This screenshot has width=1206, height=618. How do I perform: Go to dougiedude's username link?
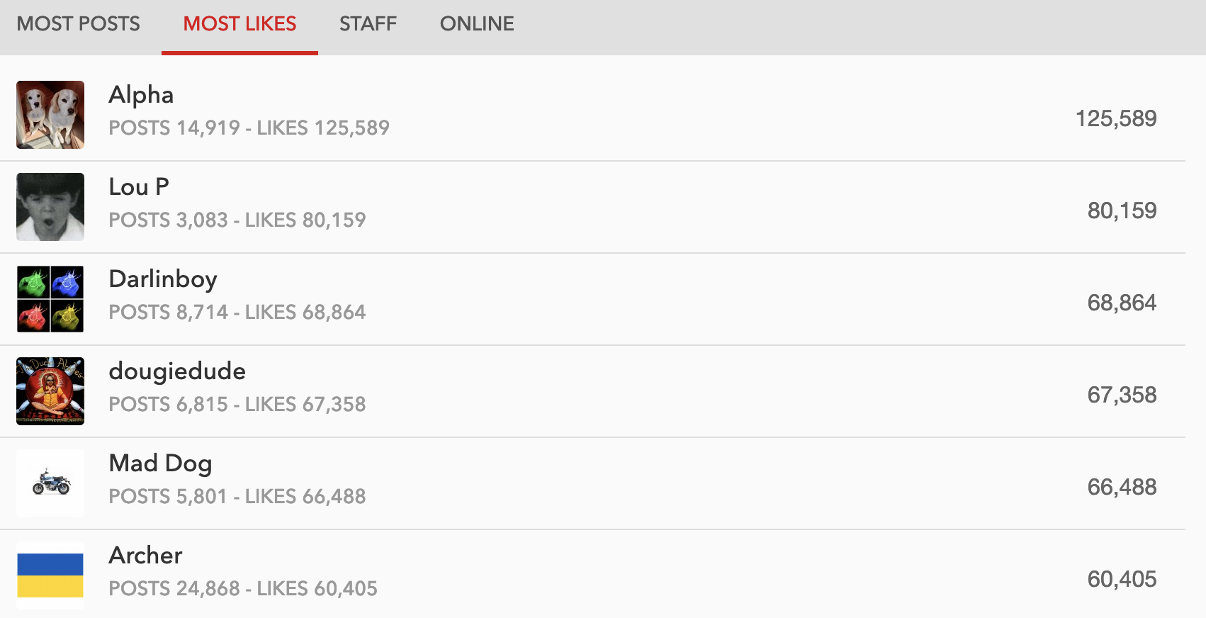[x=177, y=371]
